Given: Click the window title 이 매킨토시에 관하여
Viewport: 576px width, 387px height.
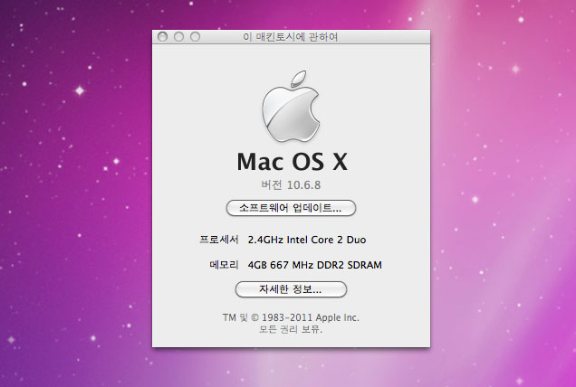Looking at the screenshot, I should pos(291,37).
